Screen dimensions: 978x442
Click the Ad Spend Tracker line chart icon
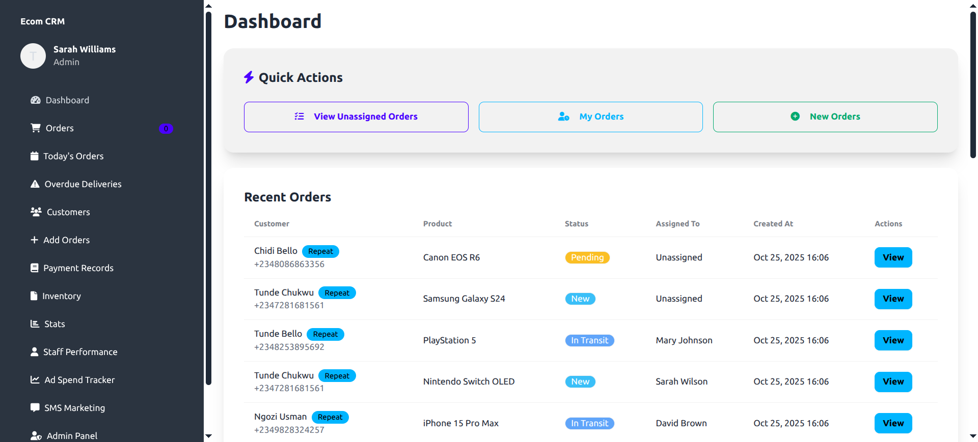tap(35, 380)
